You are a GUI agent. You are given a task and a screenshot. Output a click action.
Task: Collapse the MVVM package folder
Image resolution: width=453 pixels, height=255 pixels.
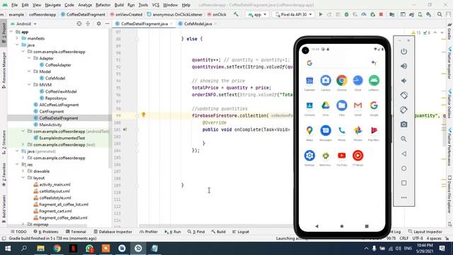(29, 85)
